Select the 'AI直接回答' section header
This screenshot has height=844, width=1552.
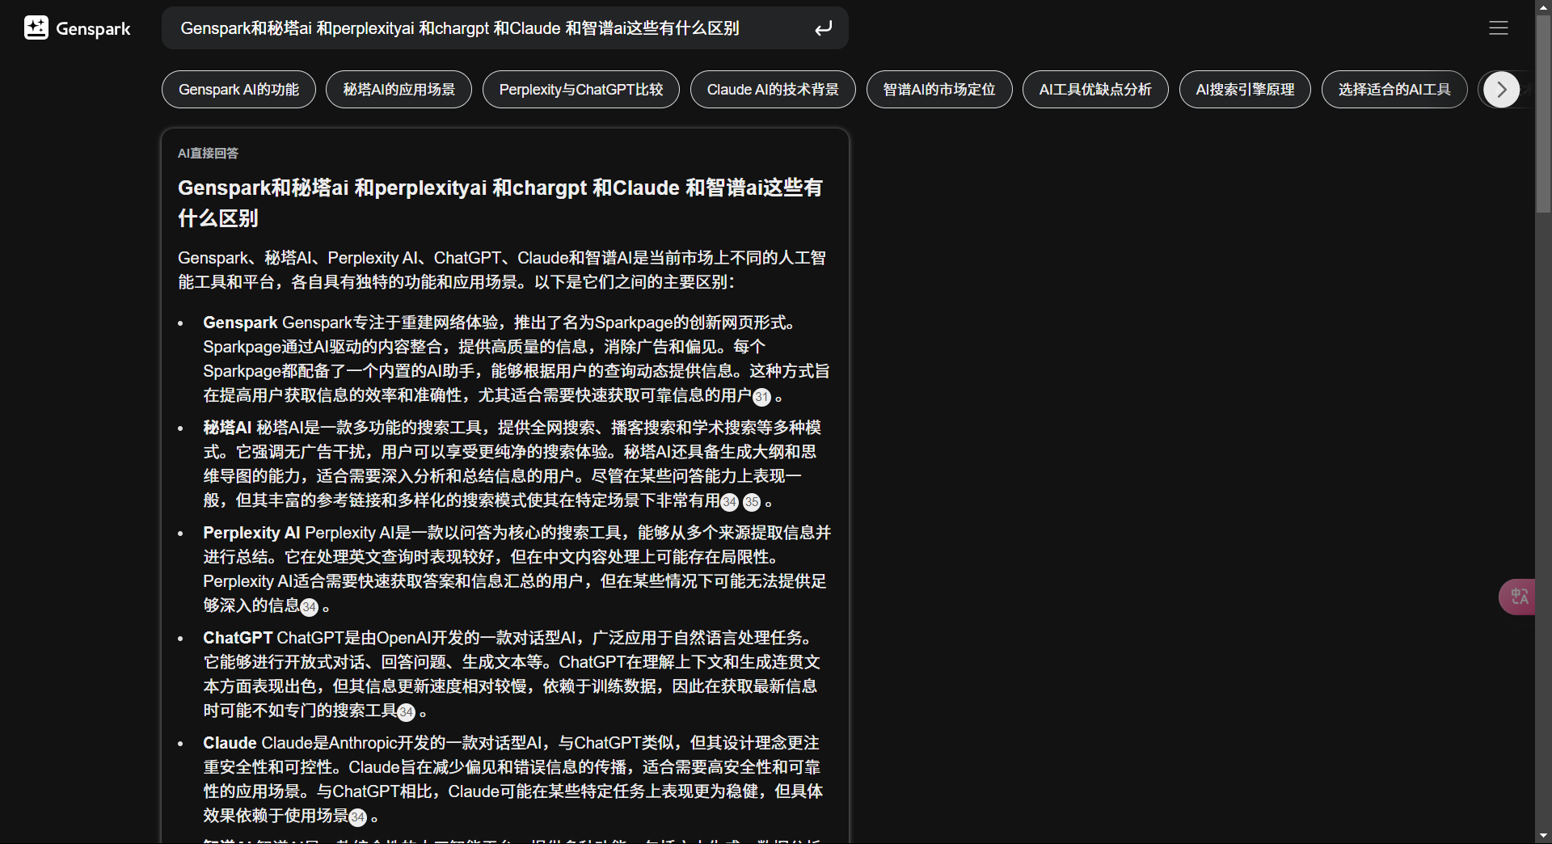tap(208, 153)
